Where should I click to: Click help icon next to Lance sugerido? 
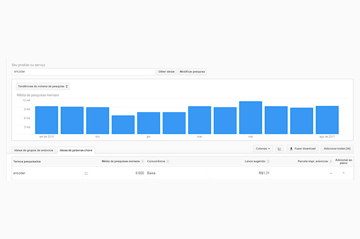click(x=268, y=162)
